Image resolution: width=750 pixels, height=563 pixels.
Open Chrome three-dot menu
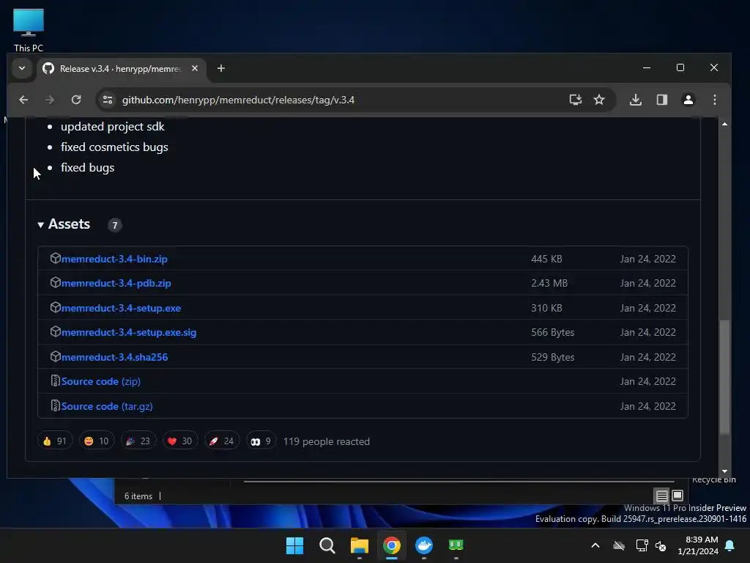[715, 100]
